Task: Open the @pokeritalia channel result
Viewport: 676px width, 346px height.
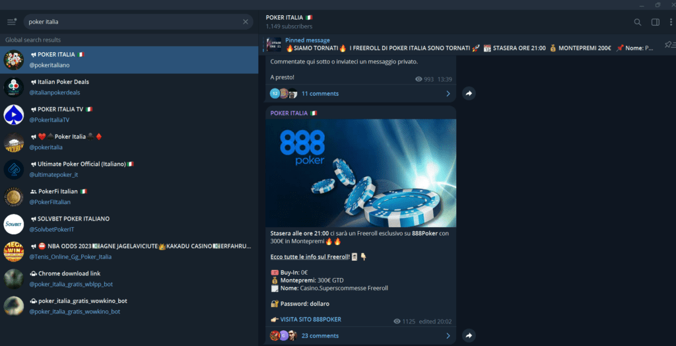Action: 129,142
